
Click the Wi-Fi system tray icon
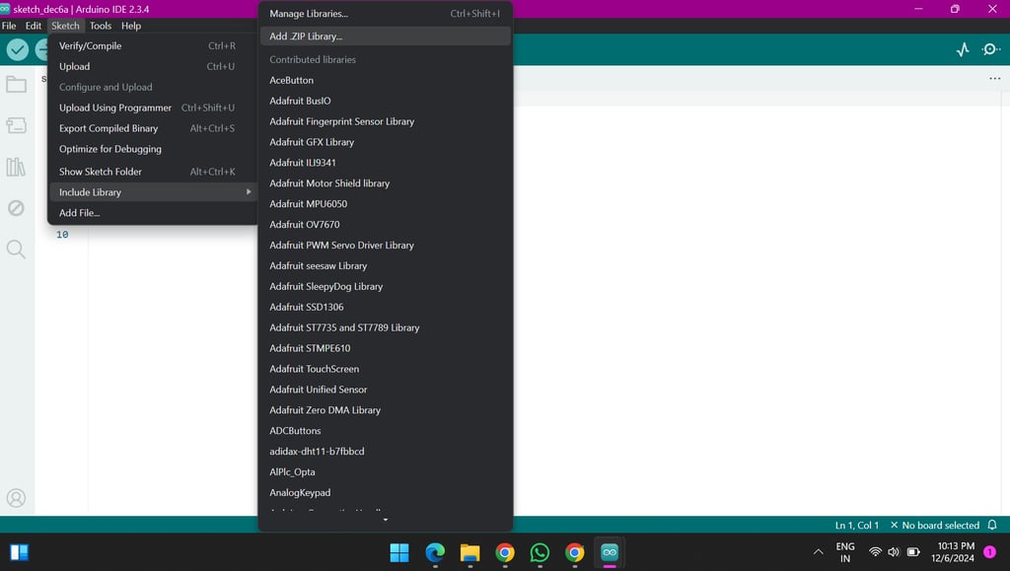(x=875, y=551)
